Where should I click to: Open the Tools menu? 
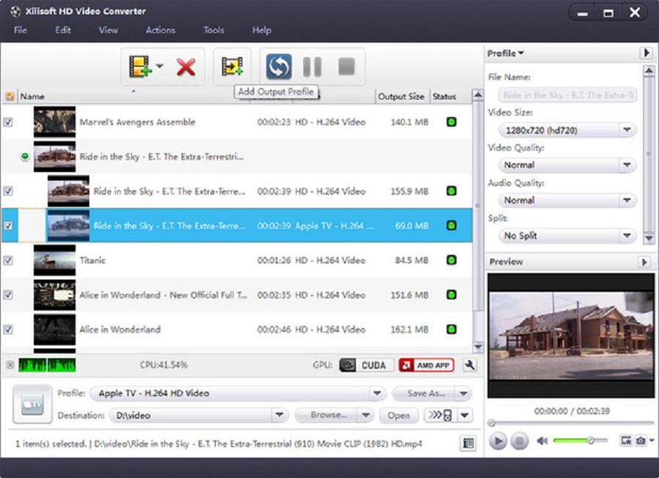[x=214, y=30]
